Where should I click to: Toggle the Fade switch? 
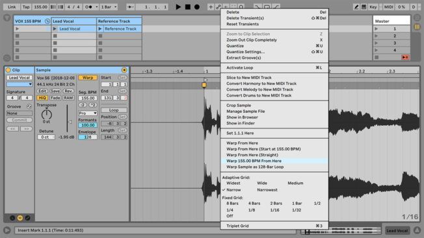click(x=55, y=98)
